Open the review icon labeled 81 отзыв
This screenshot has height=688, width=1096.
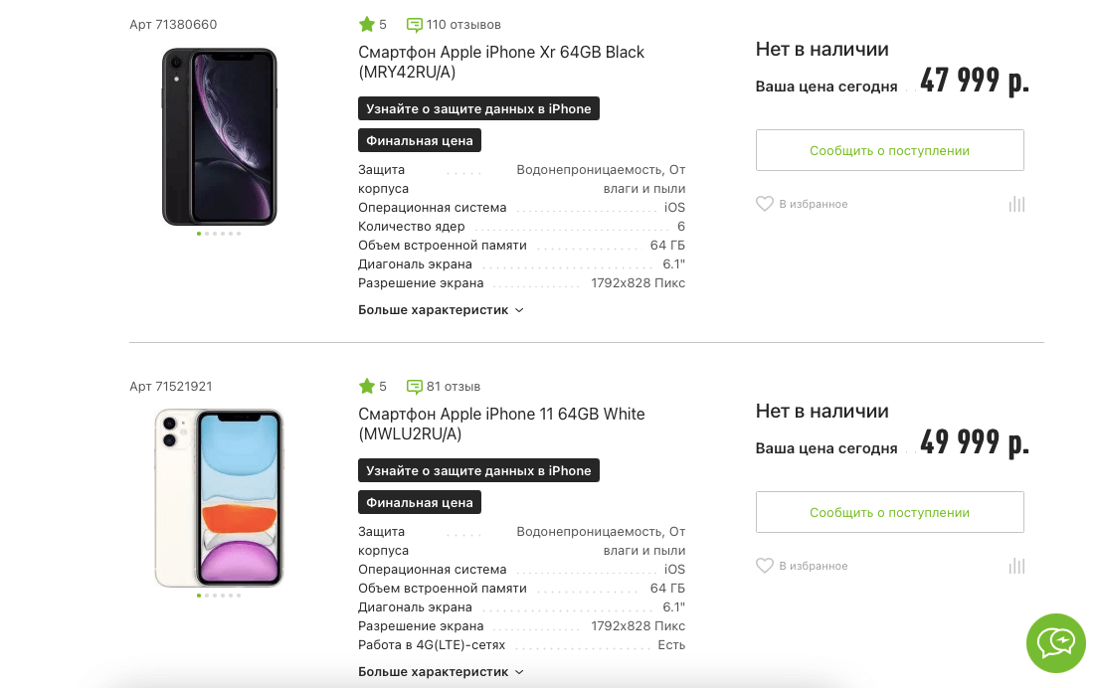pyautogui.click(x=415, y=386)
